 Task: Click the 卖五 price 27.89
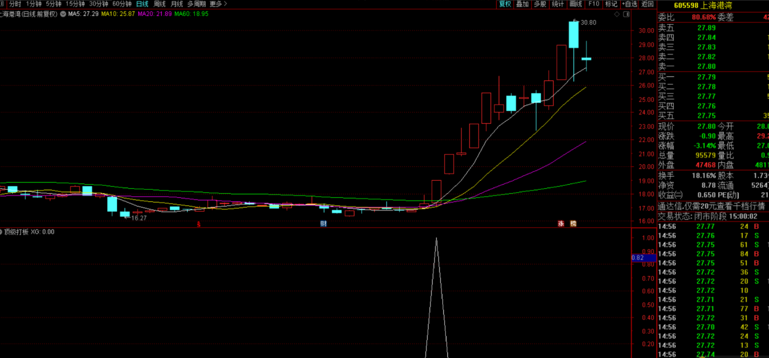706,28
